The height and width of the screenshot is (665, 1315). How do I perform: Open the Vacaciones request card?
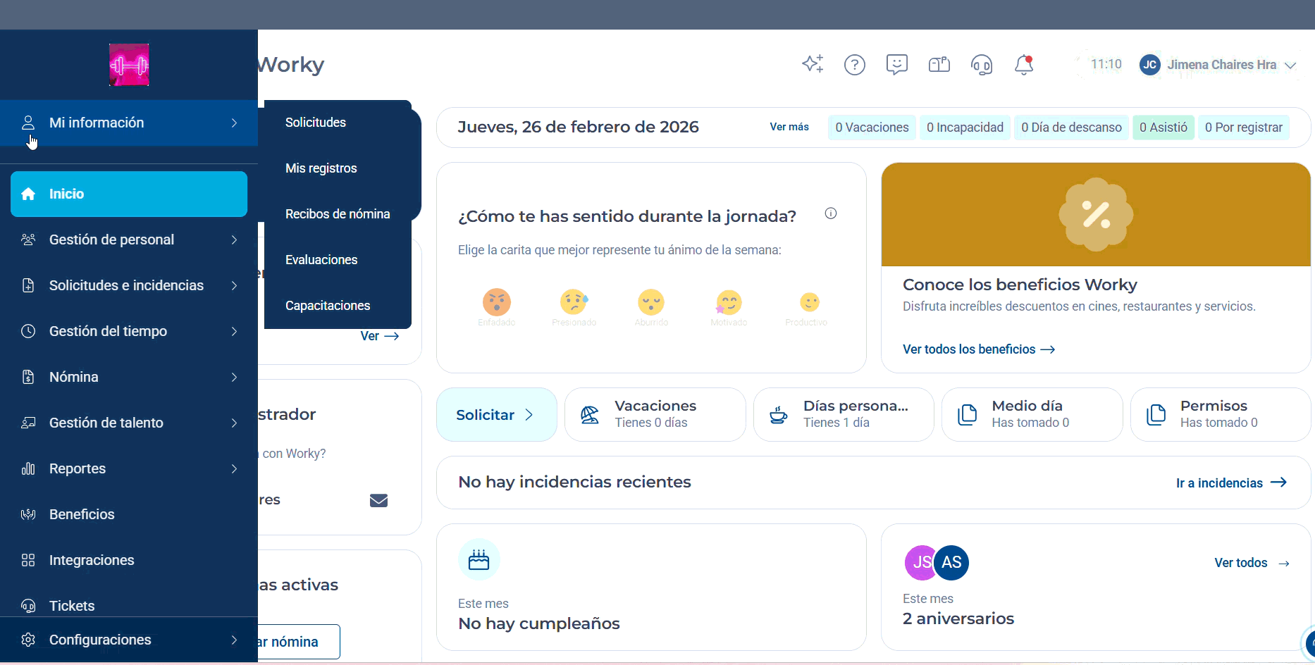click(x=655, y=415)
